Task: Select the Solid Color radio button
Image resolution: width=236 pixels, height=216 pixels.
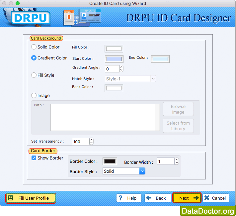Action: (34, 47)
